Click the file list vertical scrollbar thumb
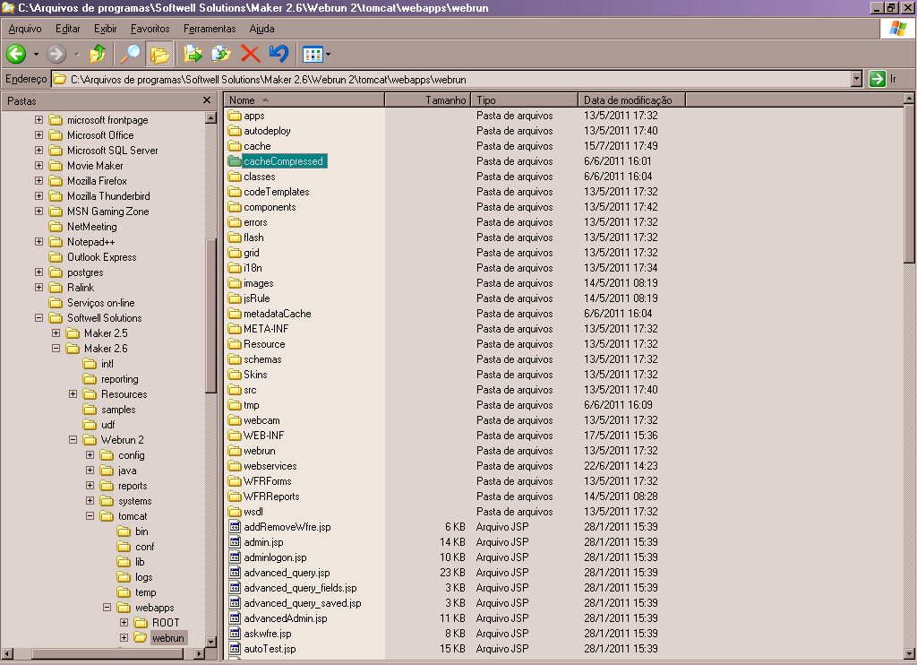917x665 pixels. click(x=910, y=185)
